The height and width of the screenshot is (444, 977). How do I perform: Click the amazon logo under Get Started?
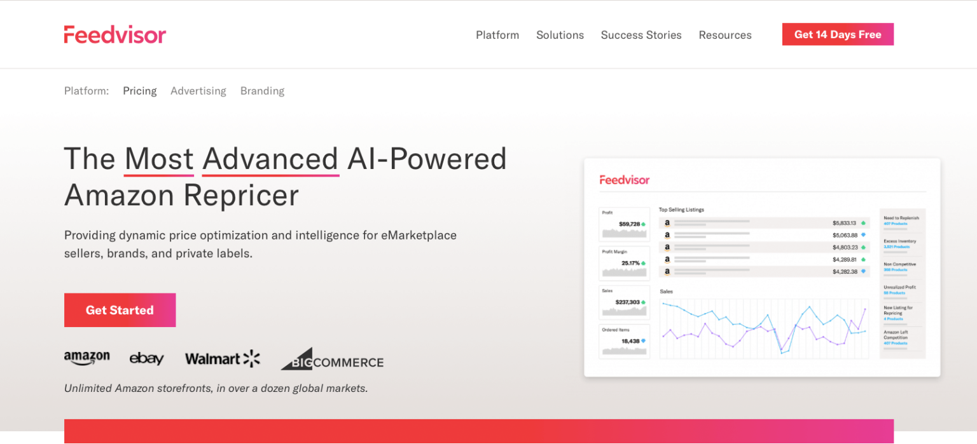[x=87, y=358]
